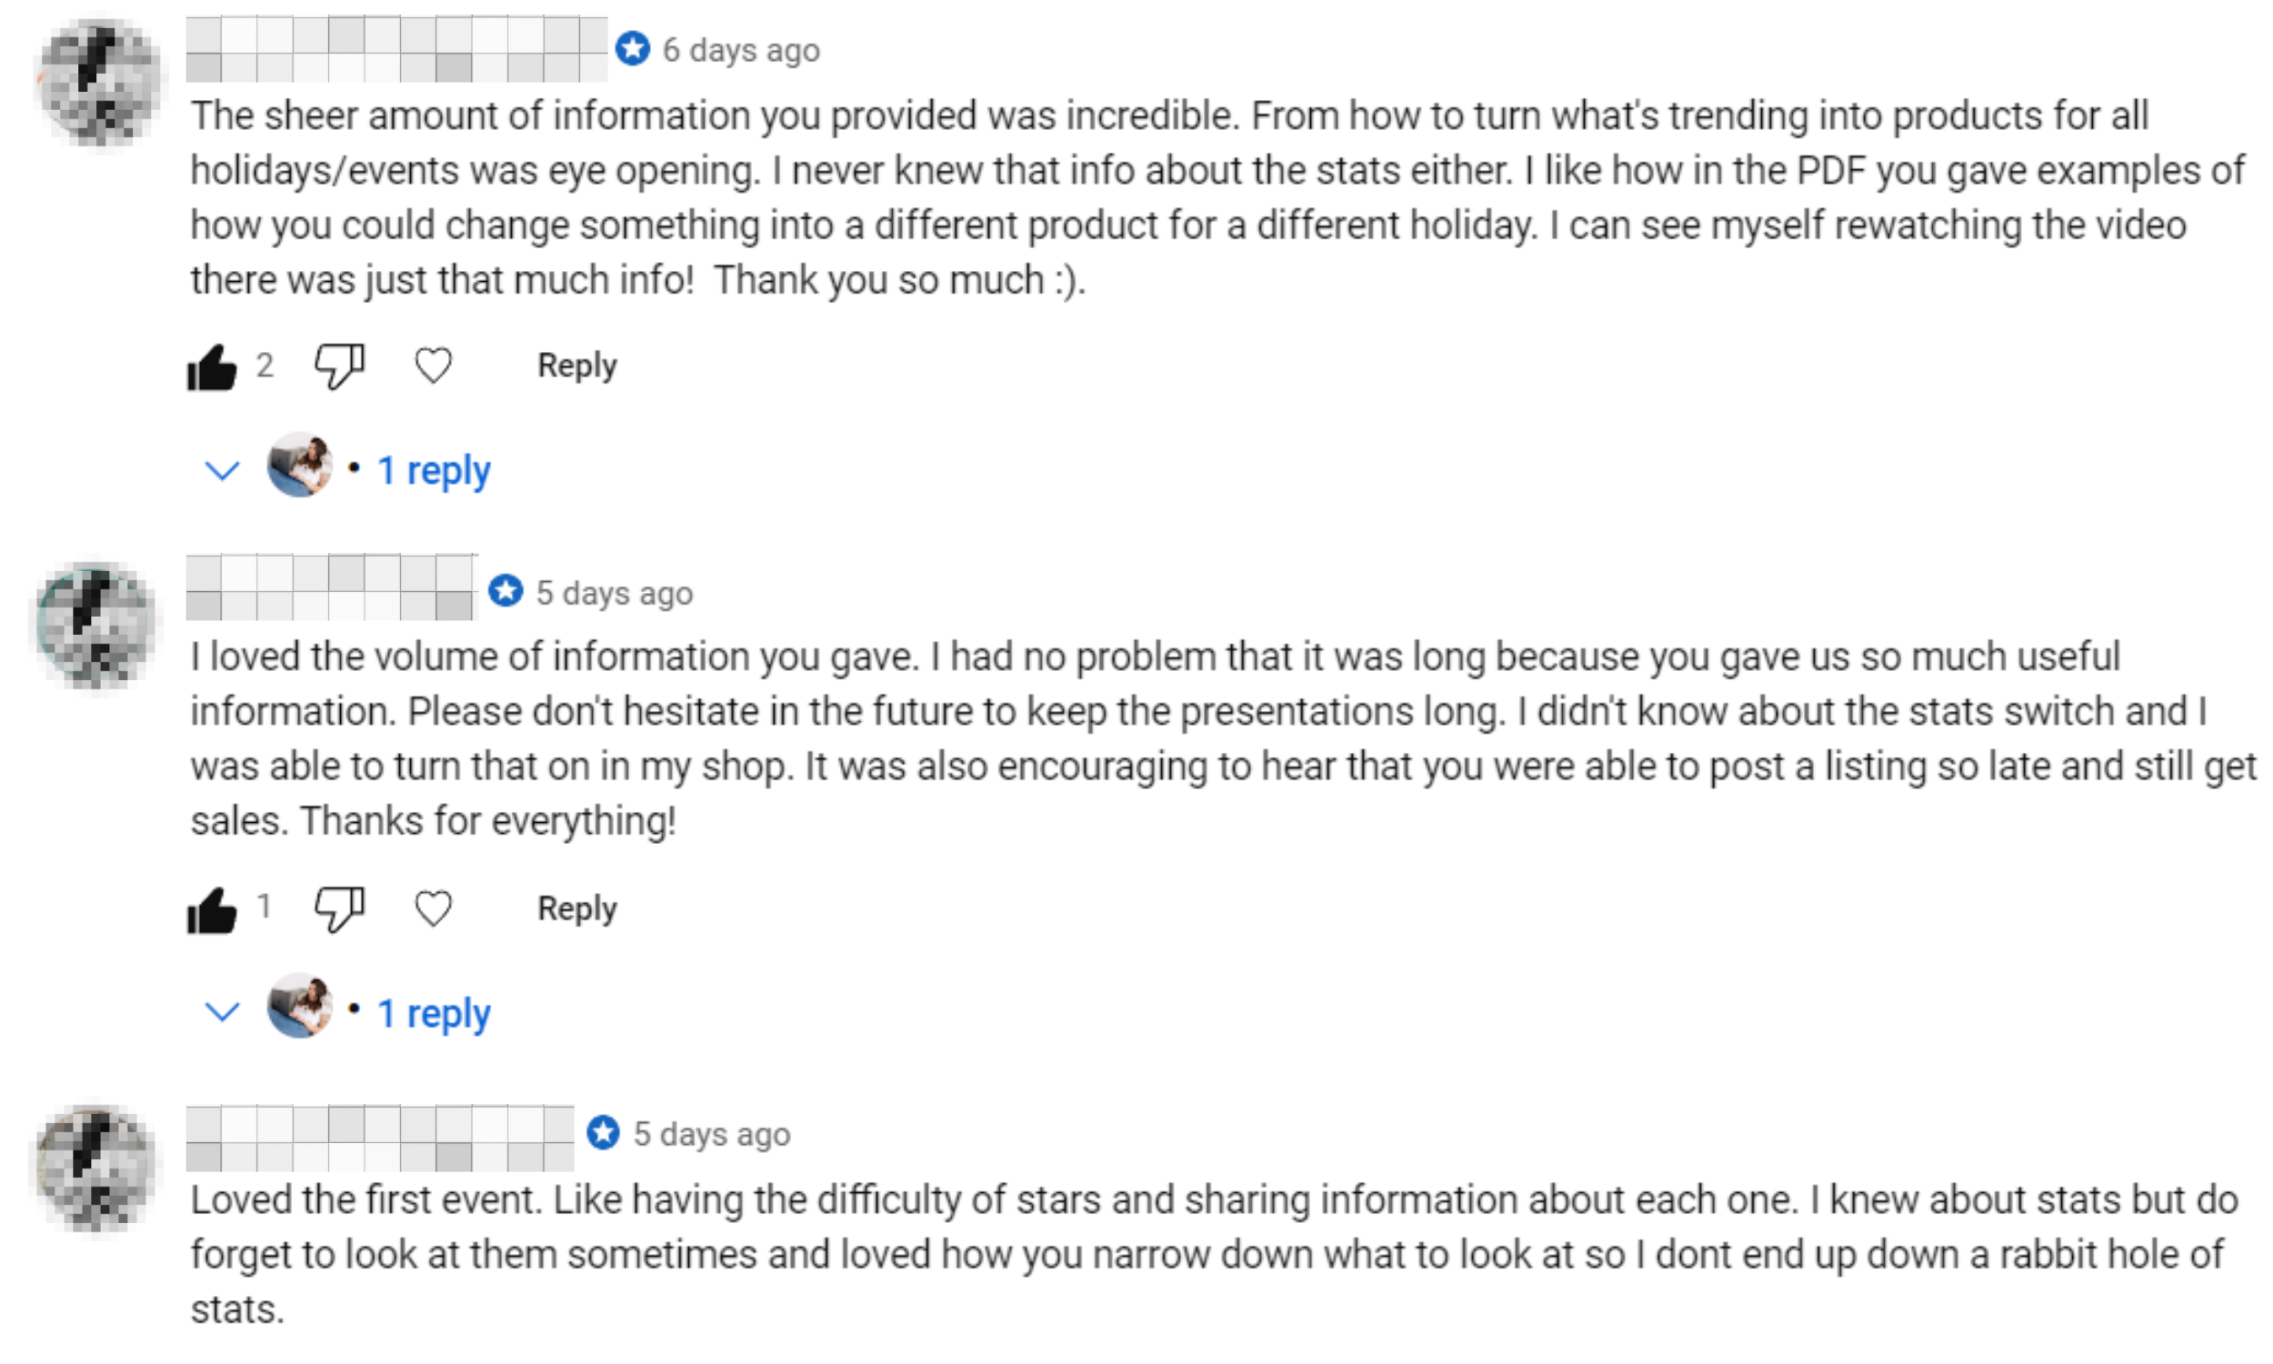Click member badge star next to '6 days ago'
This screenshot has width=2273, height=1364.
(x=632, y=48)
